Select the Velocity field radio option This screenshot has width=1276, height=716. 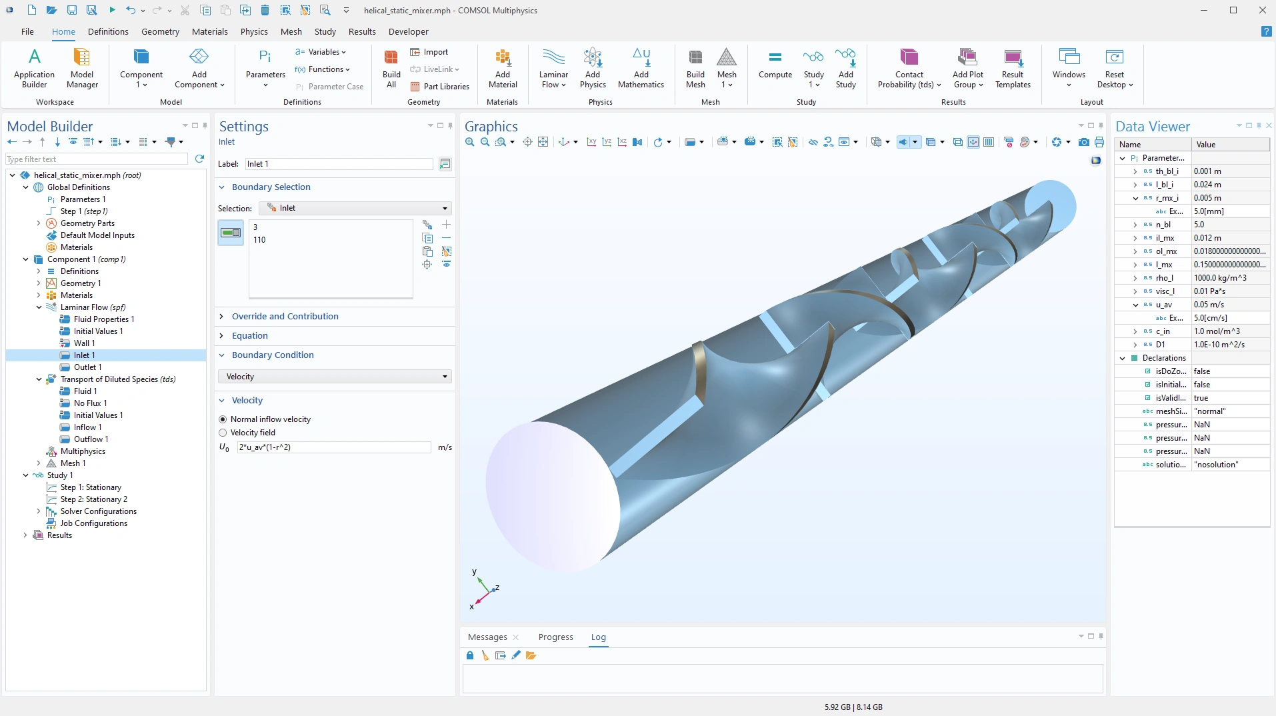[223, 433]
